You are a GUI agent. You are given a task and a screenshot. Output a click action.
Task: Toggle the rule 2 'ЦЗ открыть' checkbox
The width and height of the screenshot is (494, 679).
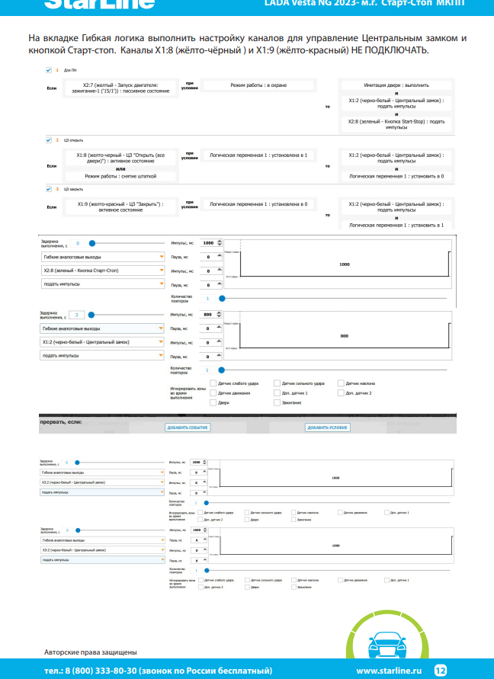[x=49, y=140]
